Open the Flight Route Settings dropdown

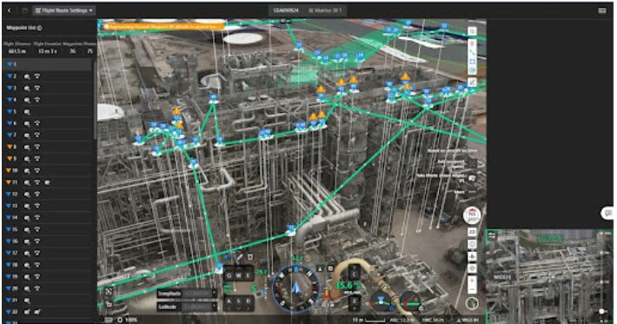click(x=64, y=10)
